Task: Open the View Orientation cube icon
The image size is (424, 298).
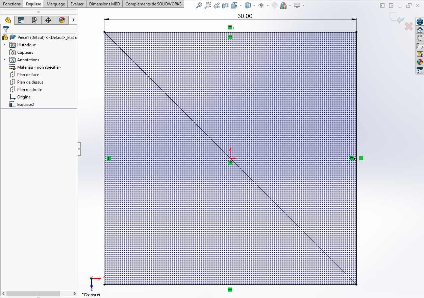Action: tap(234, 5)
